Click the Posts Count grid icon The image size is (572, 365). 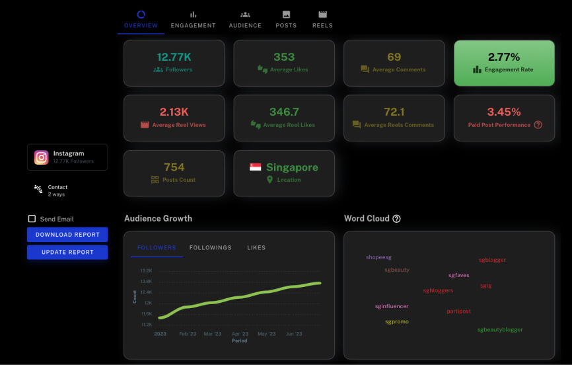155,180
